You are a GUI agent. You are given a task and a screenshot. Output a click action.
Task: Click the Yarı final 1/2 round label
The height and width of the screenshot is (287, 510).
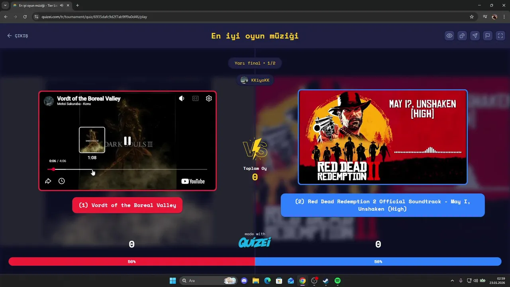[x=255, y=63]
